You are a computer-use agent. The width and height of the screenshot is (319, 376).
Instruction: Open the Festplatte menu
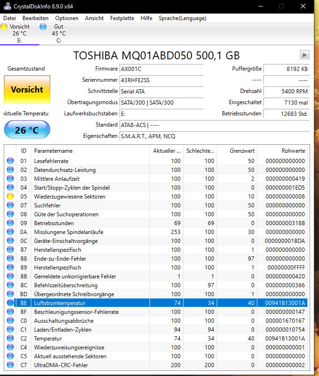(x=122, y=18)
